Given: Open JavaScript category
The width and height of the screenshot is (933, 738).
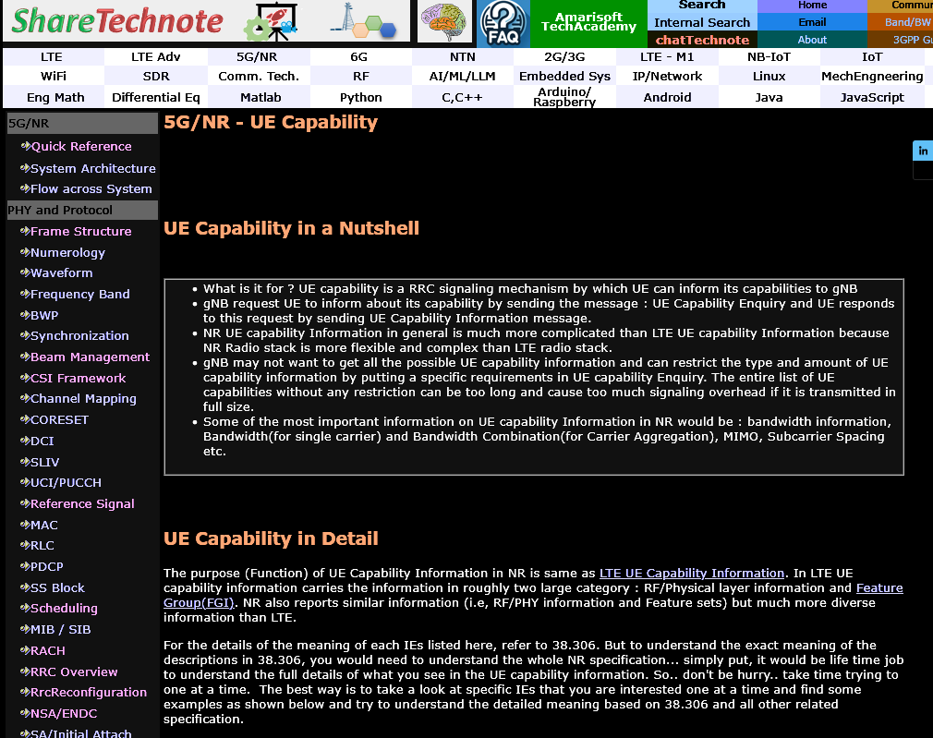Looking at the screenshot, I should pos(872,97).
